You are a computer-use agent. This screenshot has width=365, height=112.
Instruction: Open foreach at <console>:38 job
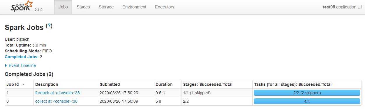pyautogui.click(x=58, y=93)
